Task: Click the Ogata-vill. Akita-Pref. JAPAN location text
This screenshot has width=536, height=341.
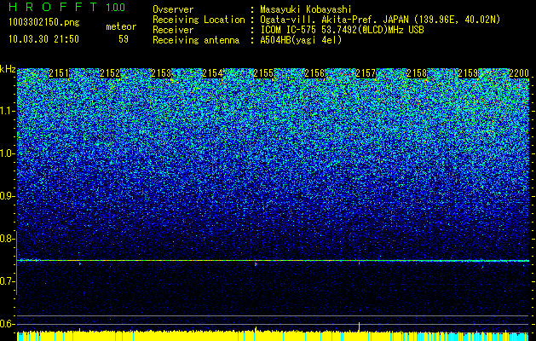Action: 380,20
